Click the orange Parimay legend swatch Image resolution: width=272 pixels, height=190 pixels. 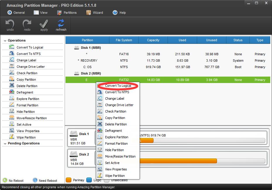point(68,180)
